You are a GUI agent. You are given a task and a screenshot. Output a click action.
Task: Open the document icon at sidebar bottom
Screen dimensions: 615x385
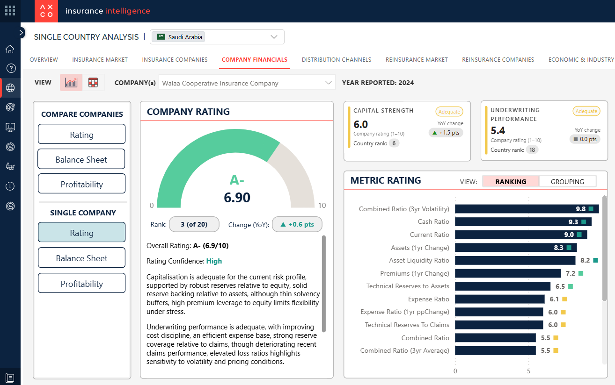click(10, 378)
